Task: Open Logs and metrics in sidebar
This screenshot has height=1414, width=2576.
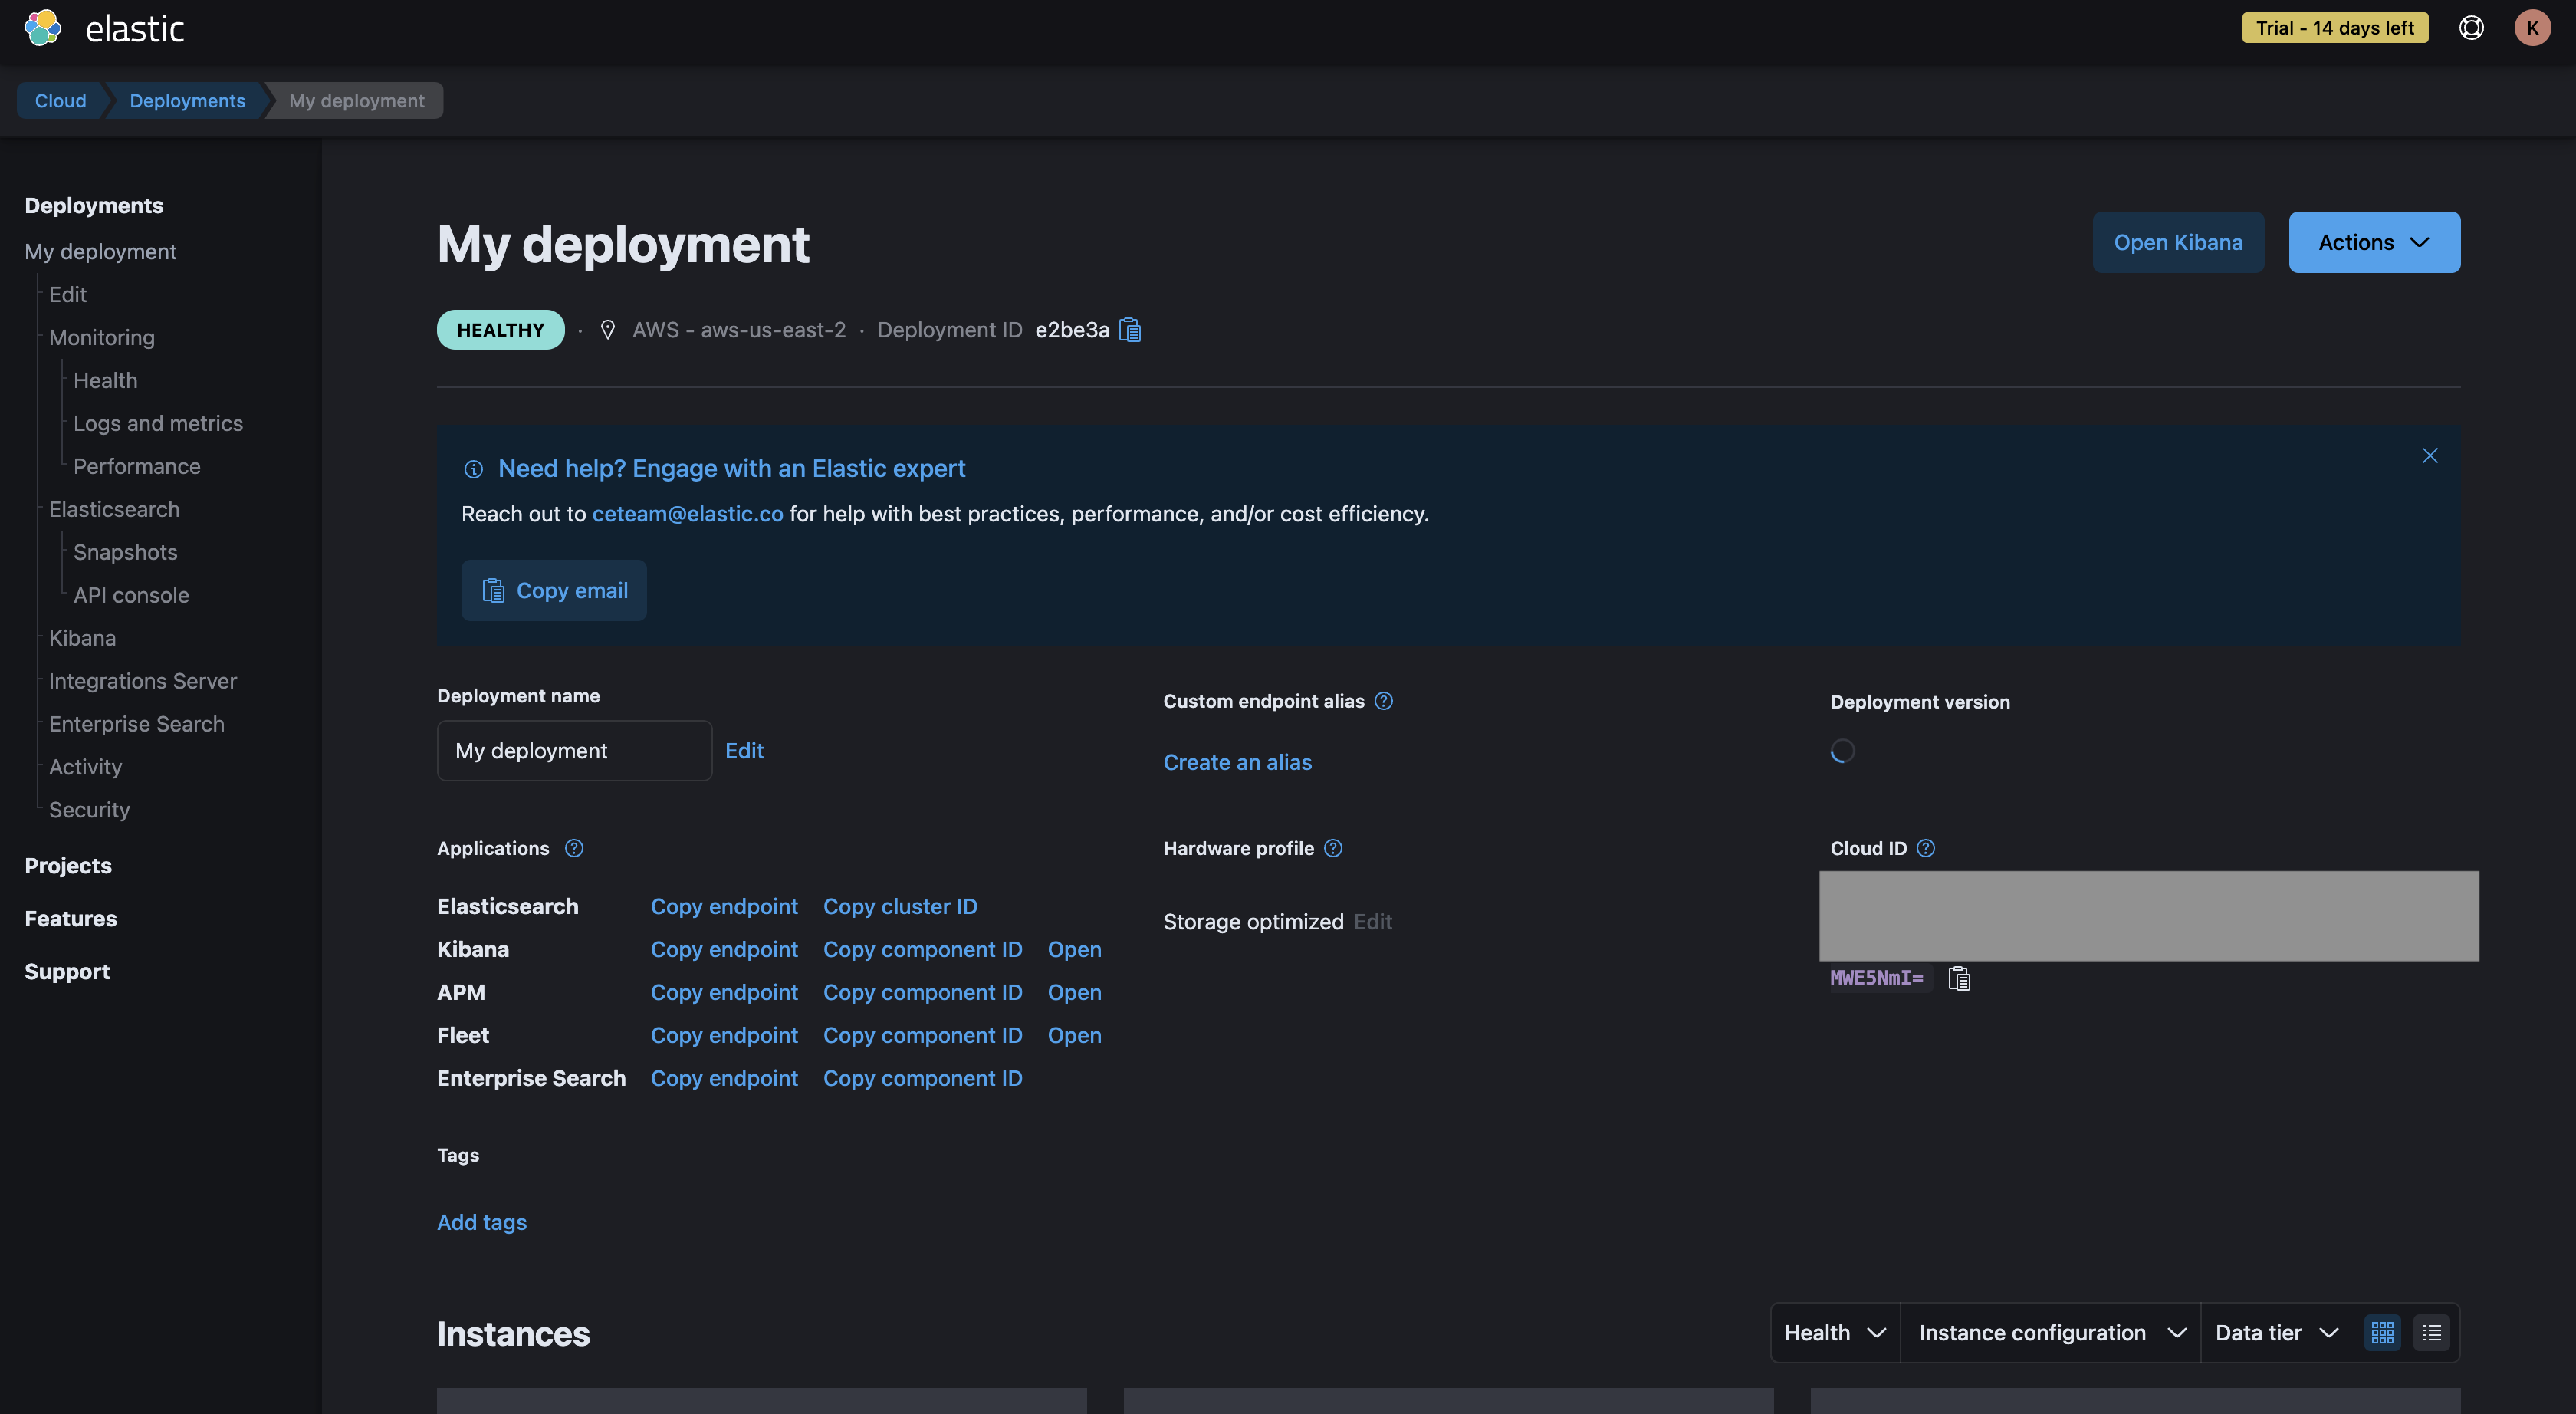Action: click(158, 424)
